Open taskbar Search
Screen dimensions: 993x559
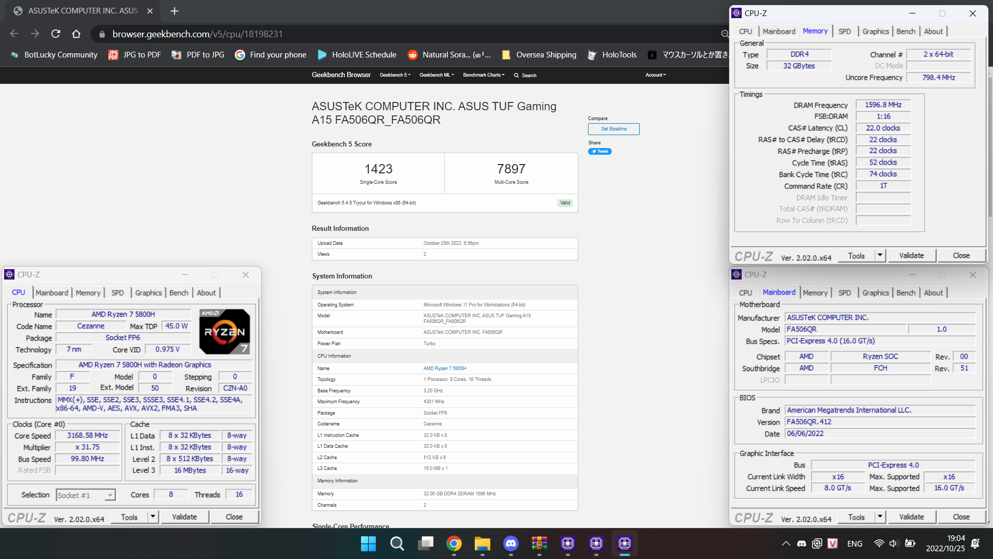(x=397, y=543)
